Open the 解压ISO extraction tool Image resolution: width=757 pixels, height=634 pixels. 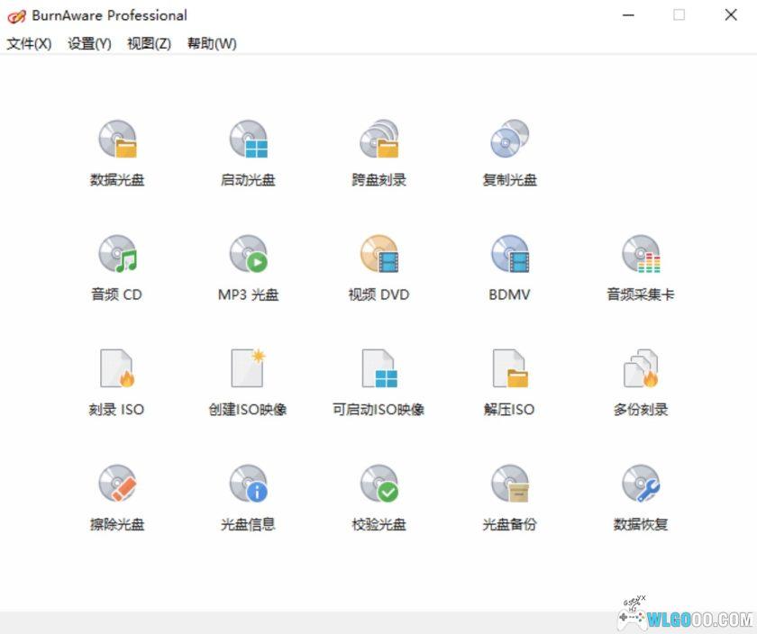click(509, 381)
